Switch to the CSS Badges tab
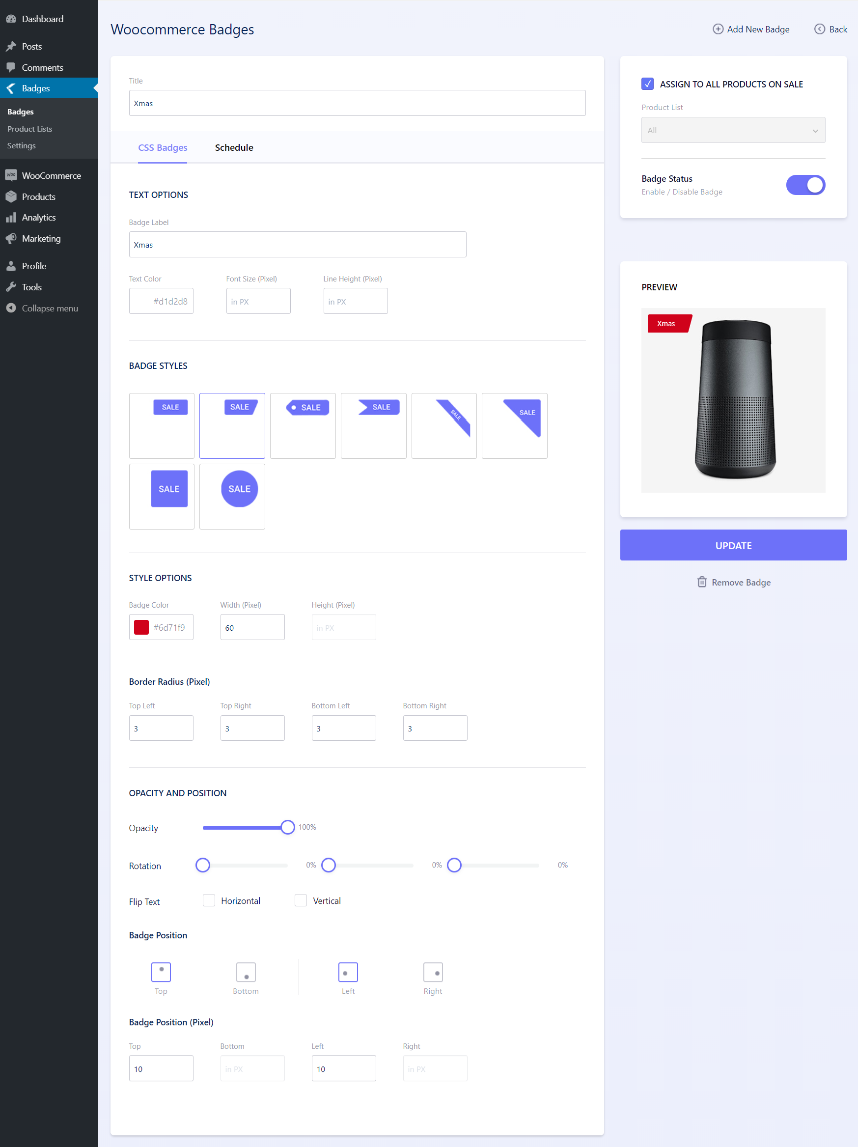The width and height of the screenshot is (858, 1147). tap(163, 148)
